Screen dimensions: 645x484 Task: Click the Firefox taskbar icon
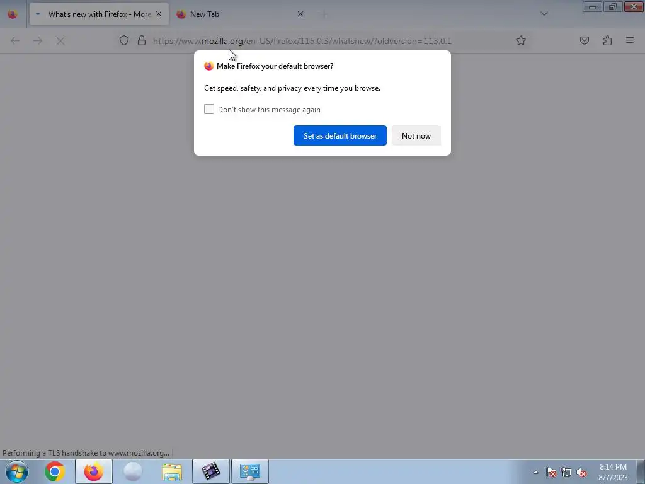point(94,471)
